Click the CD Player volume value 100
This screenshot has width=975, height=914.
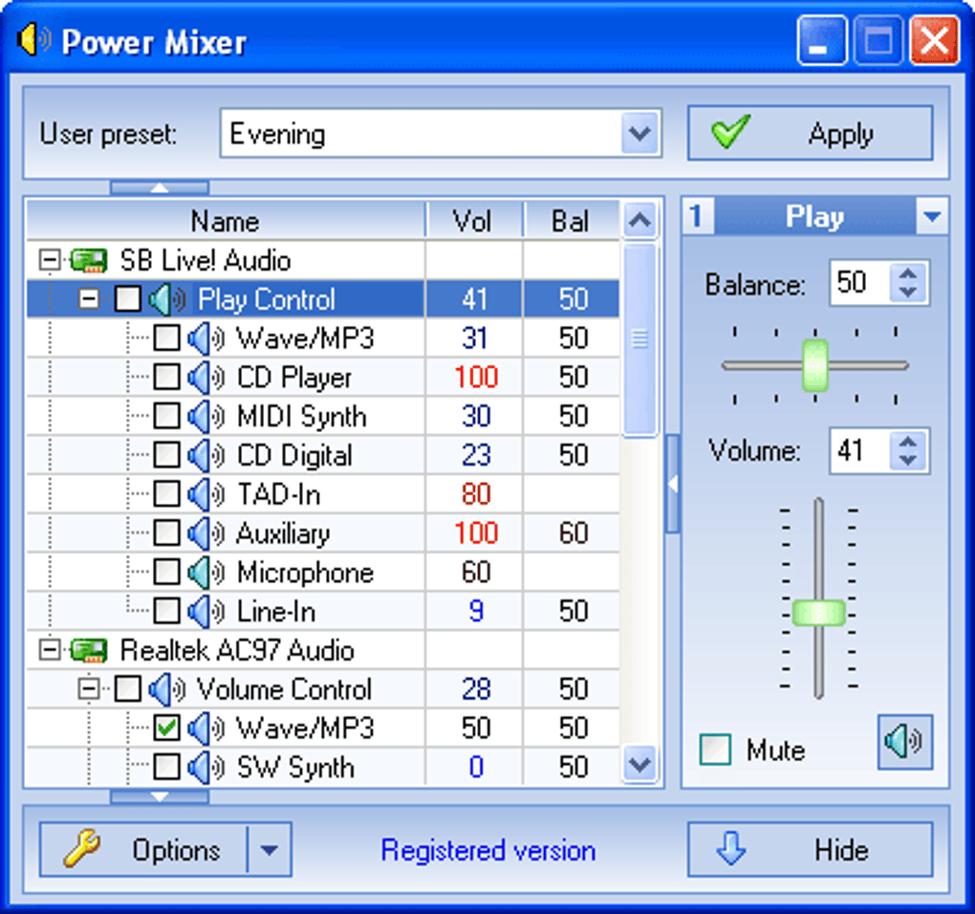tap(476, 378)
